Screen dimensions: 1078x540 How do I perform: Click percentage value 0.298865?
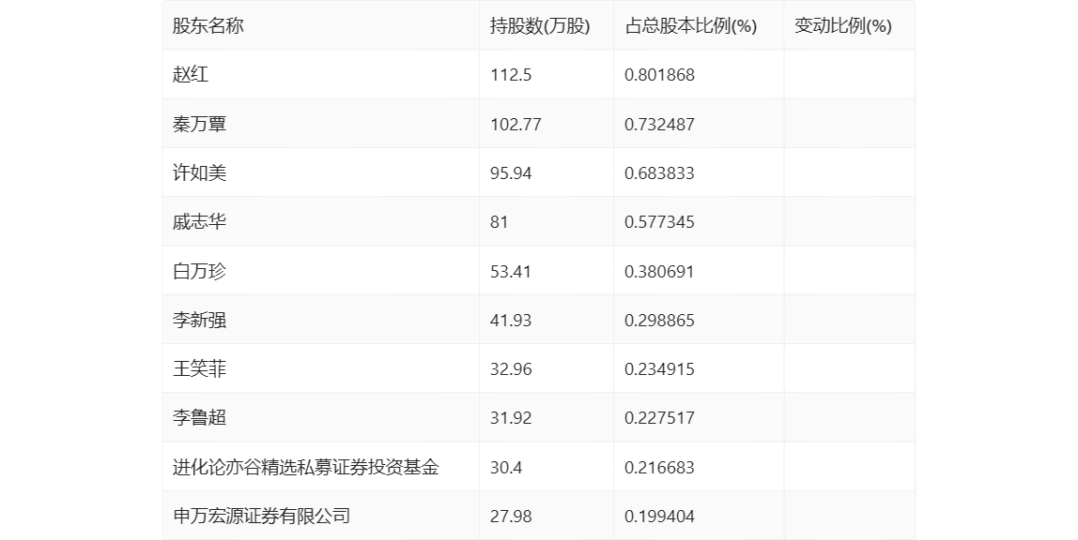click(x=659, y=320)
